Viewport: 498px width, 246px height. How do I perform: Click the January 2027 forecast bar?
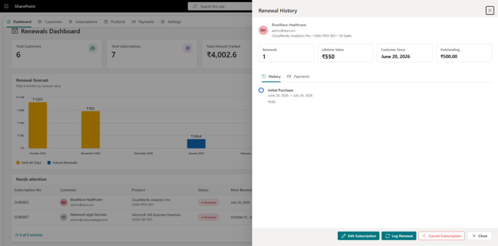pos(196,144)
